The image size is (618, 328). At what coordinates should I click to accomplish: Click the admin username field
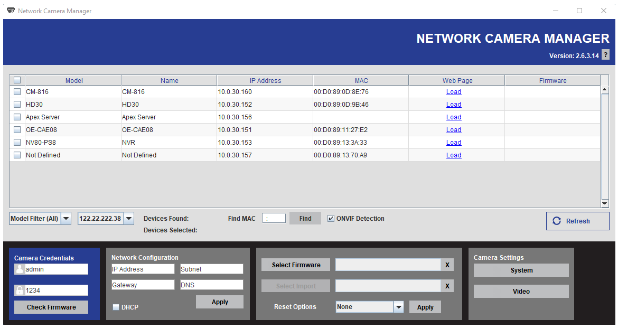(x=57, y=269)
